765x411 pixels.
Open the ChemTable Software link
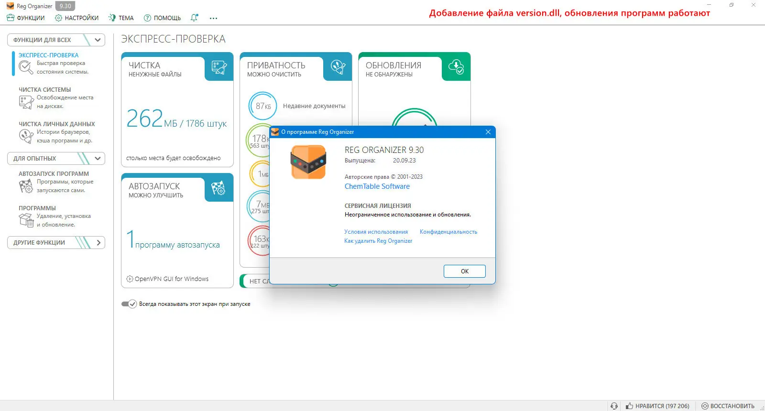377,186
